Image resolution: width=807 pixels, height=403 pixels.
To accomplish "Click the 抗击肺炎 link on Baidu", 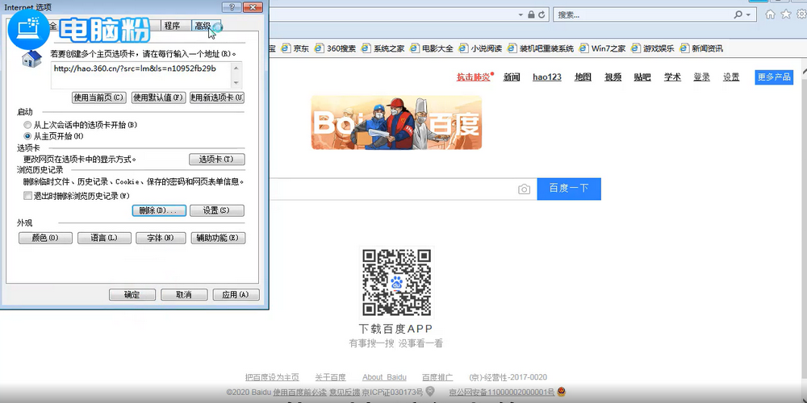I will [x=474, y=77].
